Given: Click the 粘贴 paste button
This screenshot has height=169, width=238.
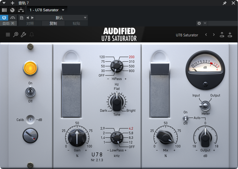Looking at the screenshot, I should (76, 23).
